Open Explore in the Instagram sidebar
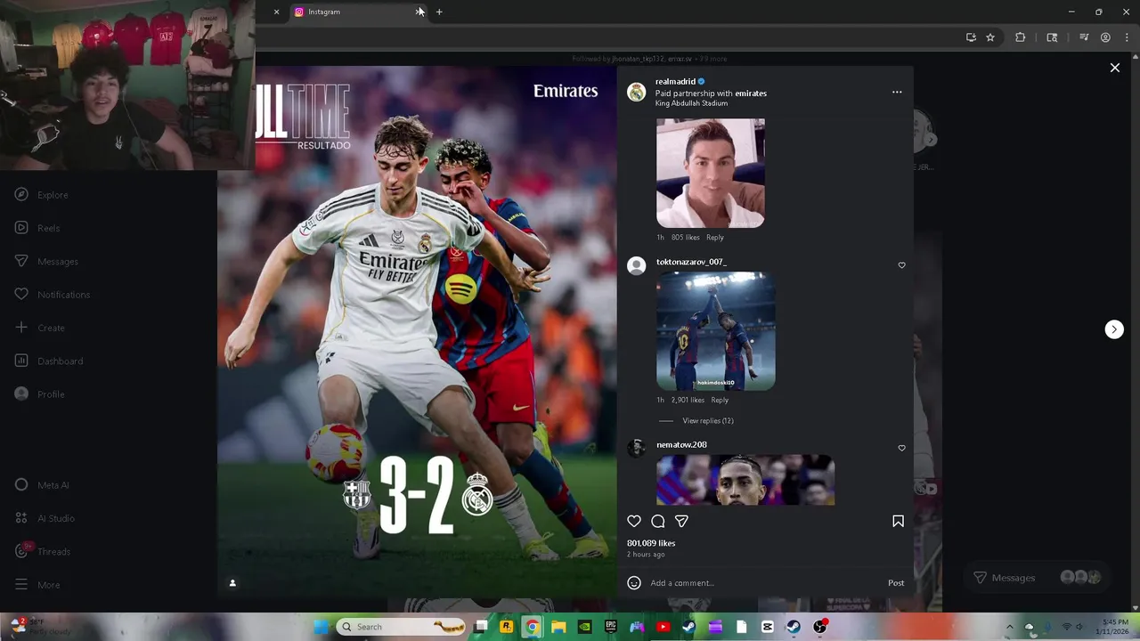1140x641 pixels. tap(42, 195)
